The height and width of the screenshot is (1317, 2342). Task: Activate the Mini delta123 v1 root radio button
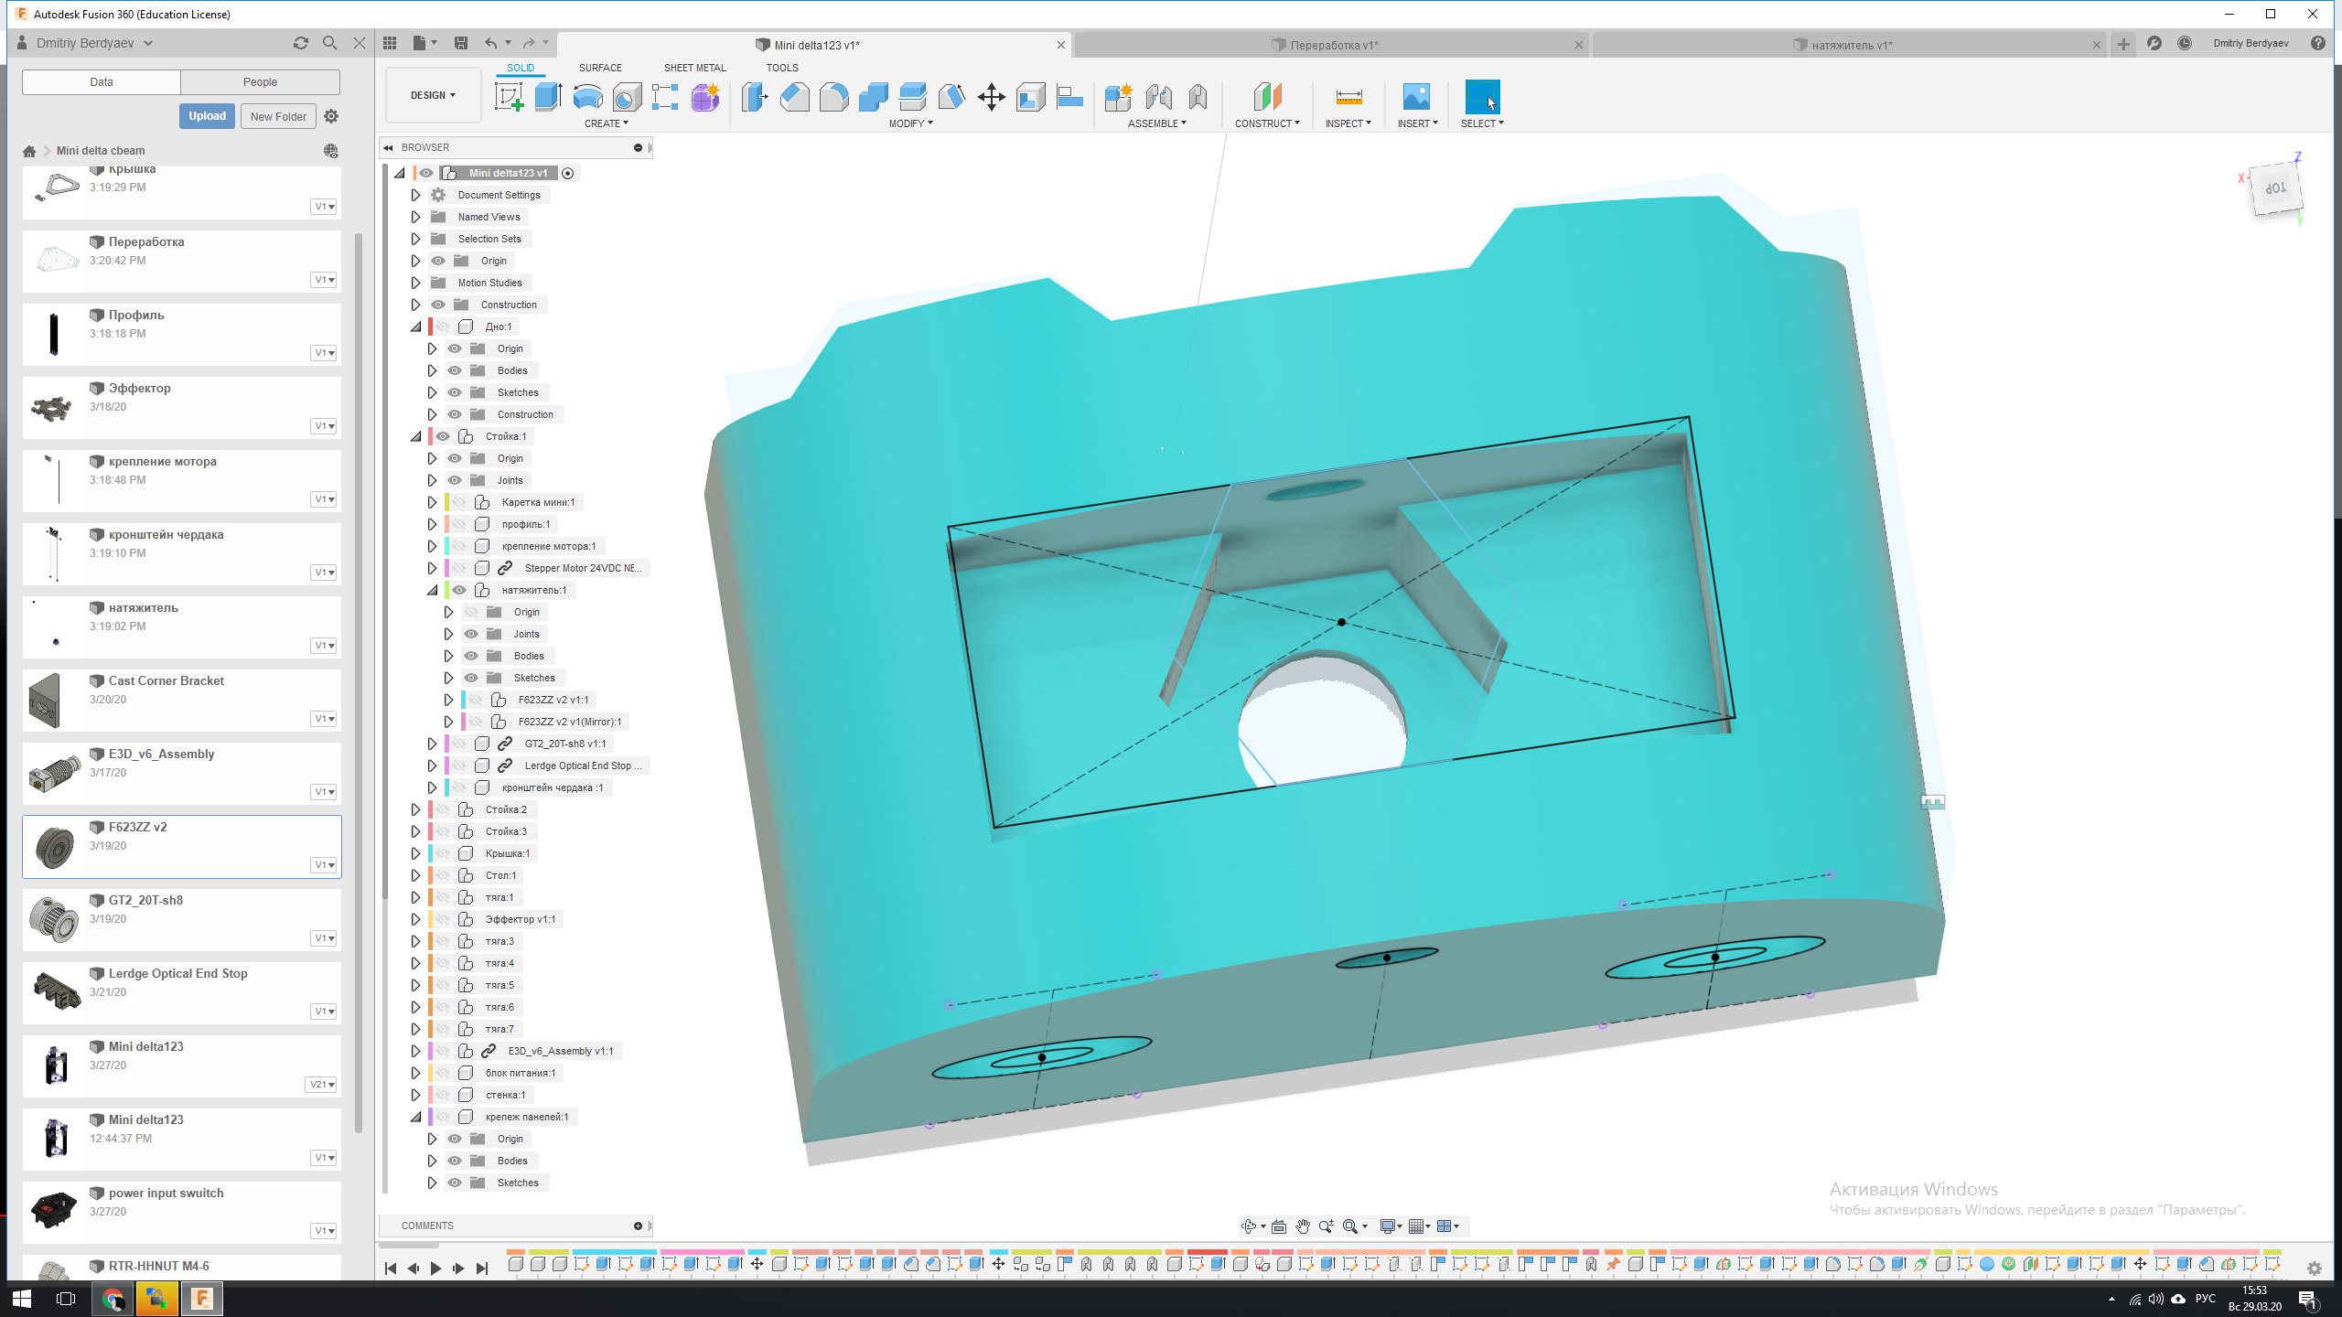coord(568,173)
